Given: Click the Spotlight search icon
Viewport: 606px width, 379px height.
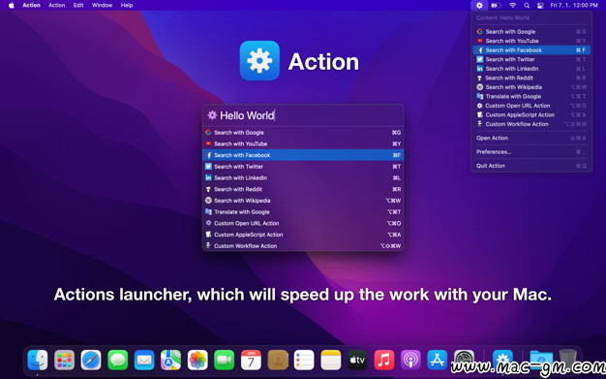Looking at the screenshot, I should coord(527,6).
